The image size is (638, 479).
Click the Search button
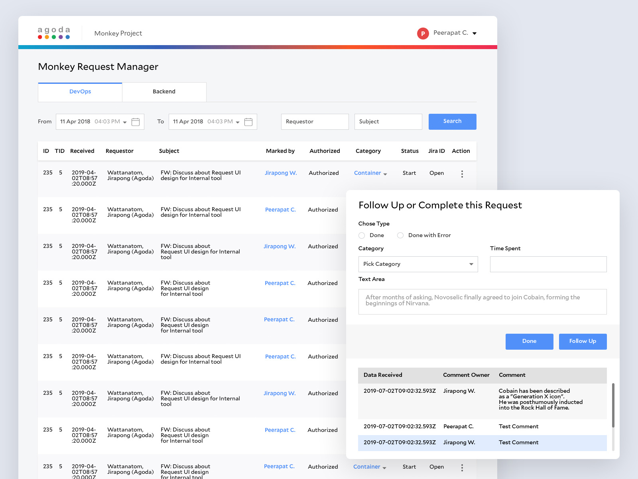pyautogui.click(x=452, y=122)
